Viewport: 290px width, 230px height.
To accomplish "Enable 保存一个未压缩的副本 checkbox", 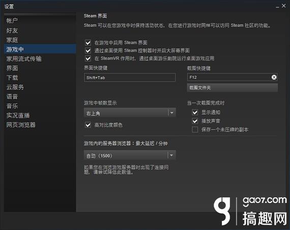I will pos(195,130).
